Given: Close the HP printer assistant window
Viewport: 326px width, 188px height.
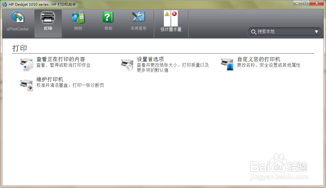Looking at the screenshot, I should click(317, 3).
